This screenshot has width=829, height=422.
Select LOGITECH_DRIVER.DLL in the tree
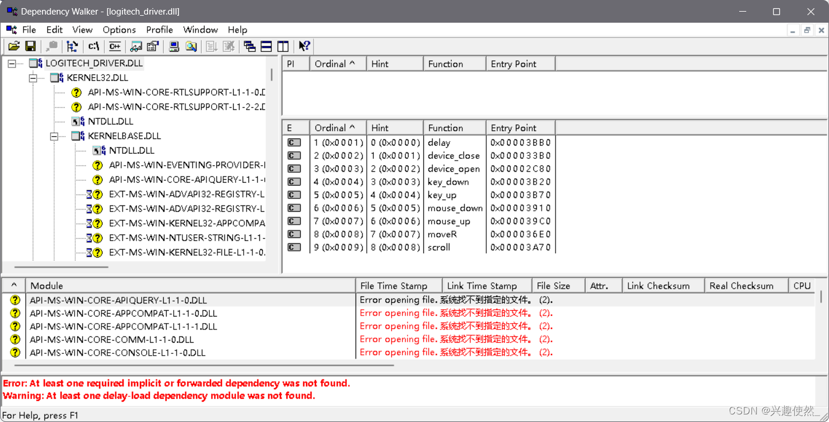pos(94,63)
